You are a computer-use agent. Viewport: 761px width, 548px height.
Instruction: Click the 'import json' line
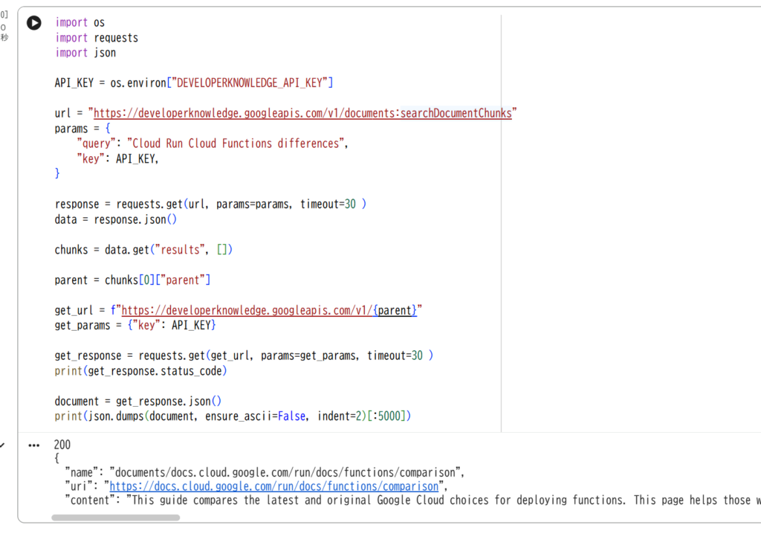point(85,53)
